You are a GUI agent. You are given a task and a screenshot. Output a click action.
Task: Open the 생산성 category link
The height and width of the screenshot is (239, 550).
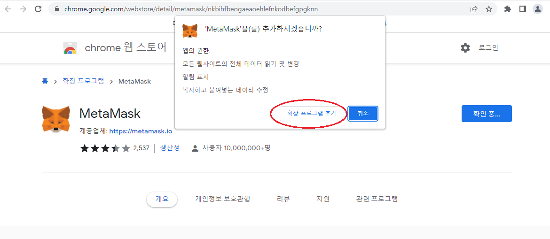pos(170,148)
